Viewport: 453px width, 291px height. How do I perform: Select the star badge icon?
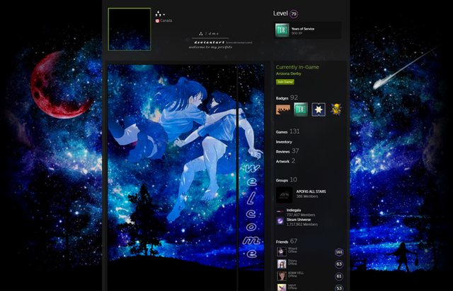[x=319, y=109]
